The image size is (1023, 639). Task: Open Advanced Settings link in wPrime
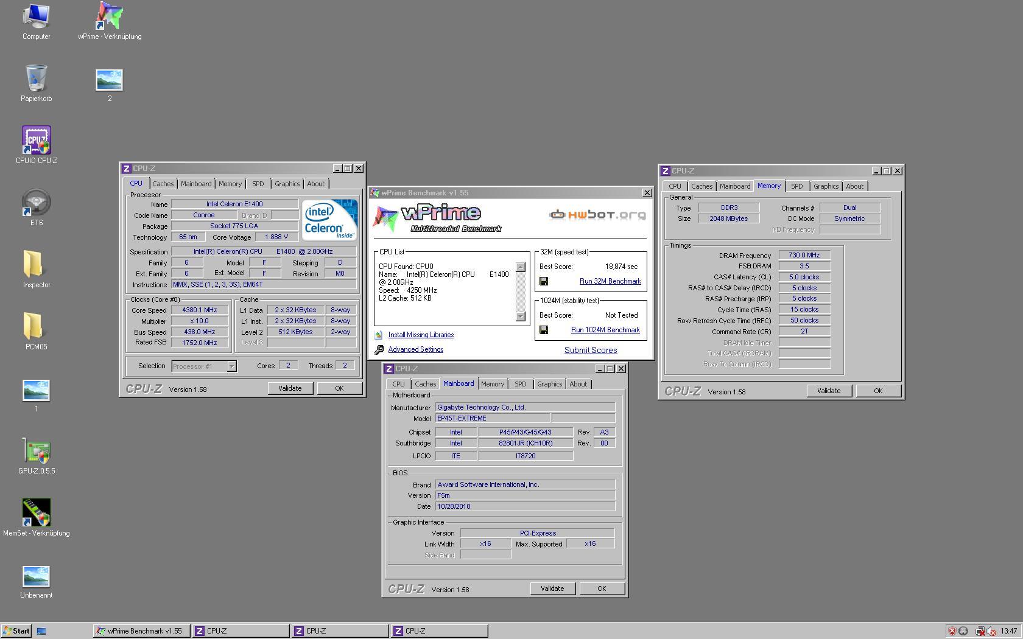[x=416, y=349]
